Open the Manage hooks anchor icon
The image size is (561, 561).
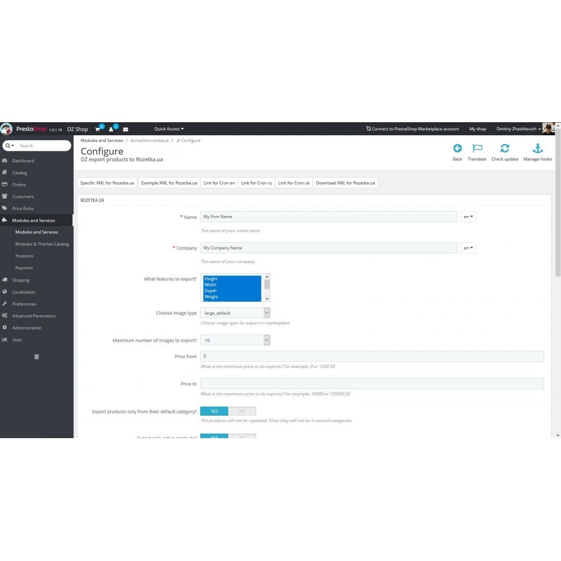coord(538,148)
